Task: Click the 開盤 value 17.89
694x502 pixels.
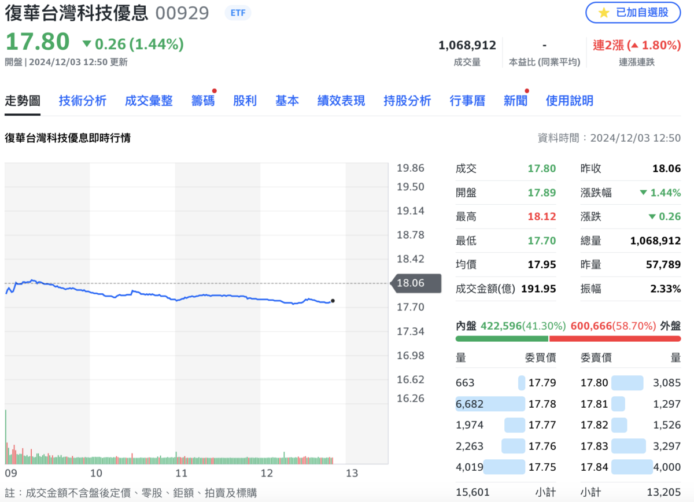Action: click(x=542, y=193)
